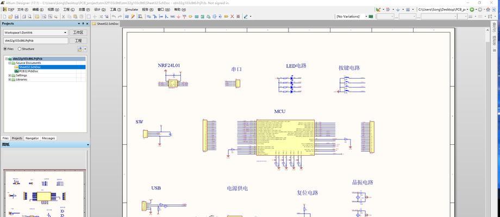The width and height of the screenshot is (500, 217).
Task: Click the green variants icon after No Variations
Action: click(x=371, y=16)
